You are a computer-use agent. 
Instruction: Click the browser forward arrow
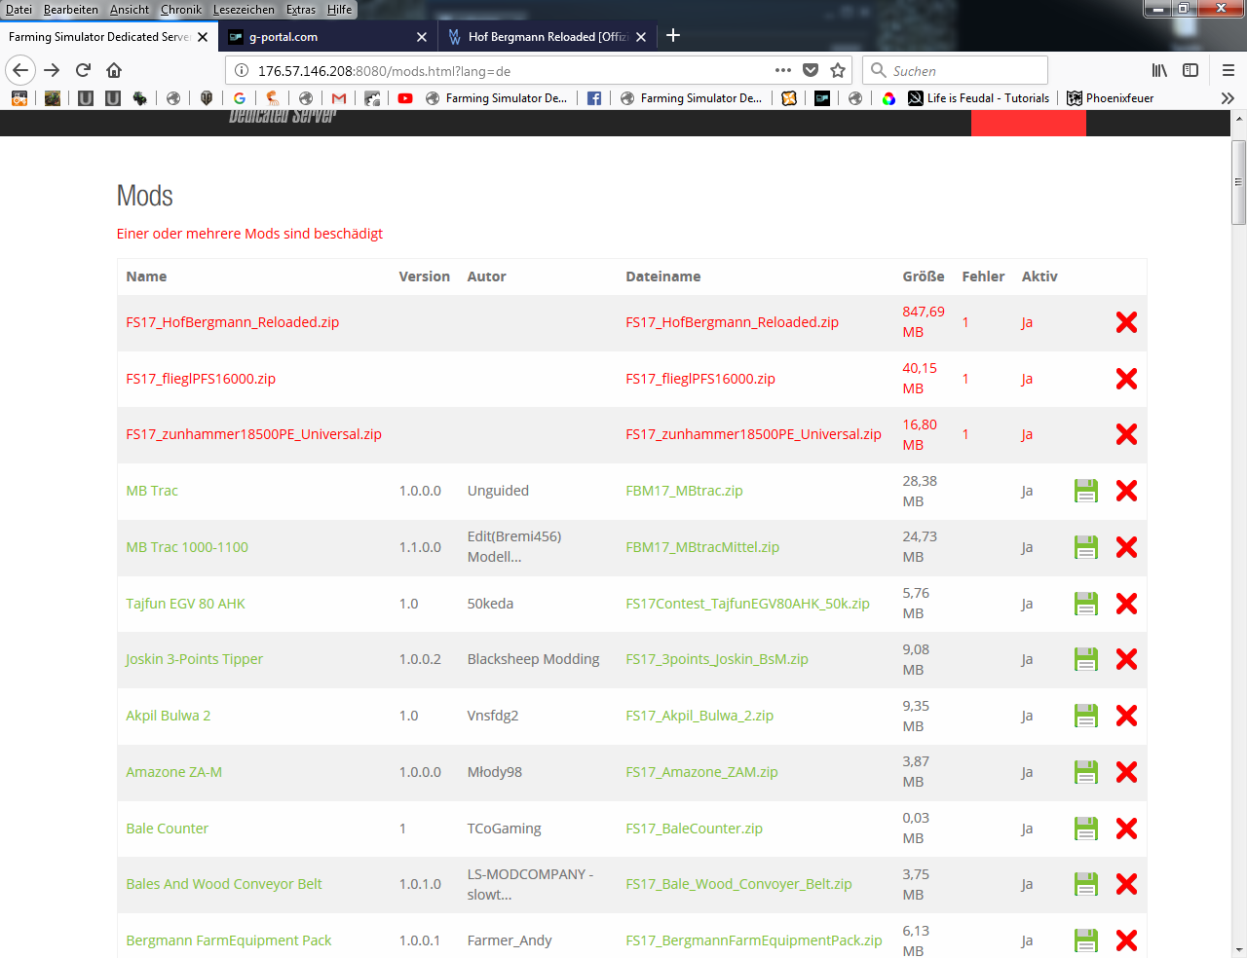[53, 70]
